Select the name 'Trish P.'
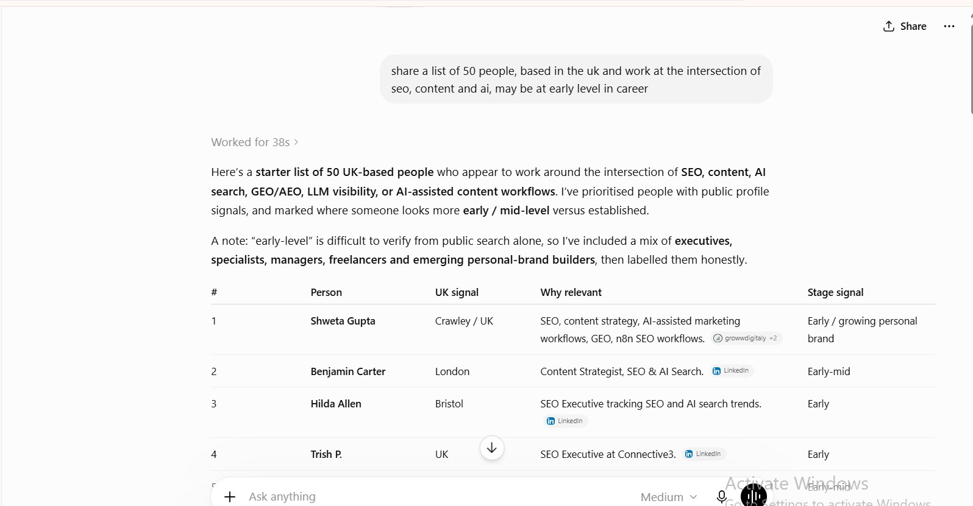The image size is (973, 506). click(326, 454)
